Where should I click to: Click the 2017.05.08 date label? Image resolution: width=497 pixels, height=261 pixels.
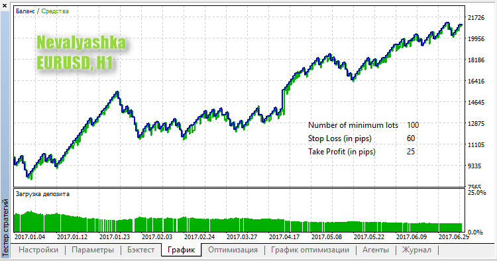pyautogui.click(x=327, y=237)
